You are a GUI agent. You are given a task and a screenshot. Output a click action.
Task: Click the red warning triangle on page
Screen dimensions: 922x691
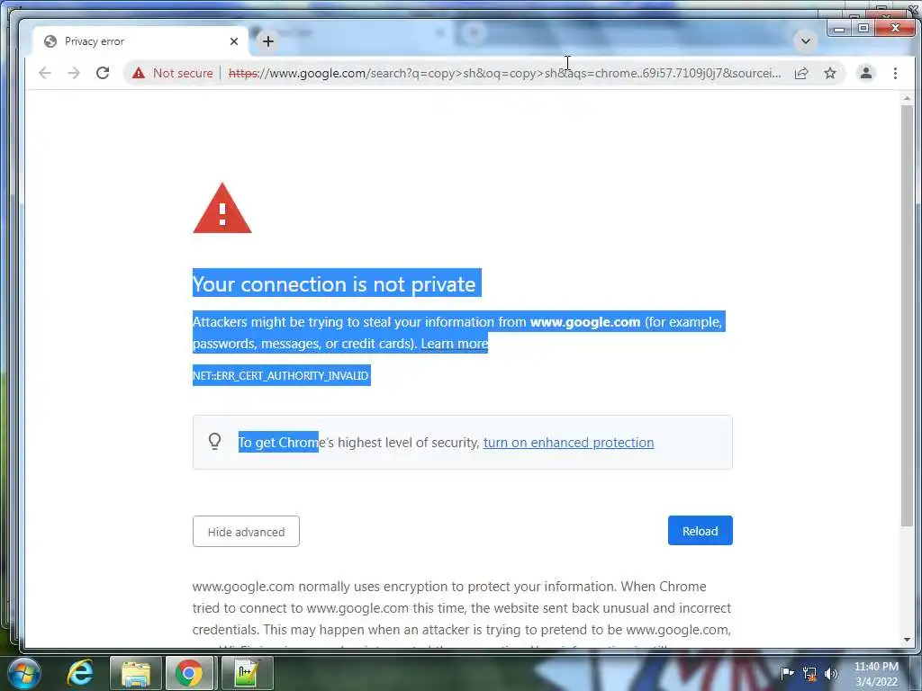pyautogui.click(x=222, y=209)
